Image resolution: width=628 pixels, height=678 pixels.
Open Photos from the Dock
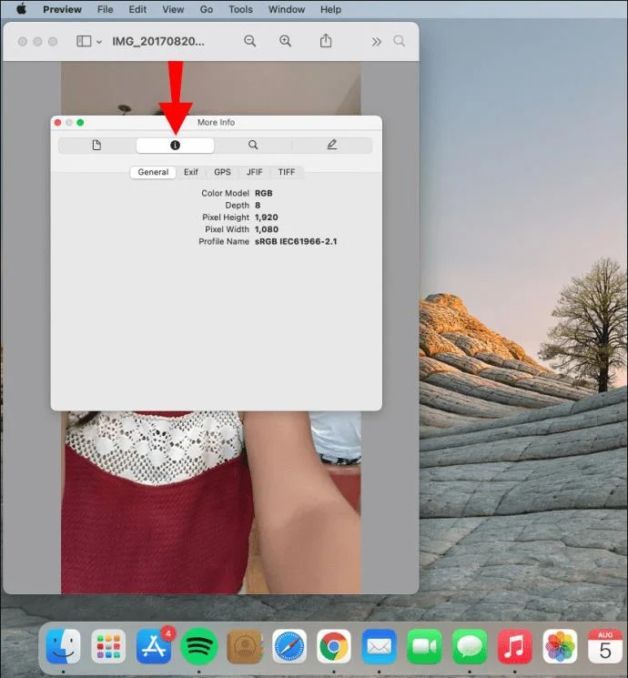tap(560, 647)
